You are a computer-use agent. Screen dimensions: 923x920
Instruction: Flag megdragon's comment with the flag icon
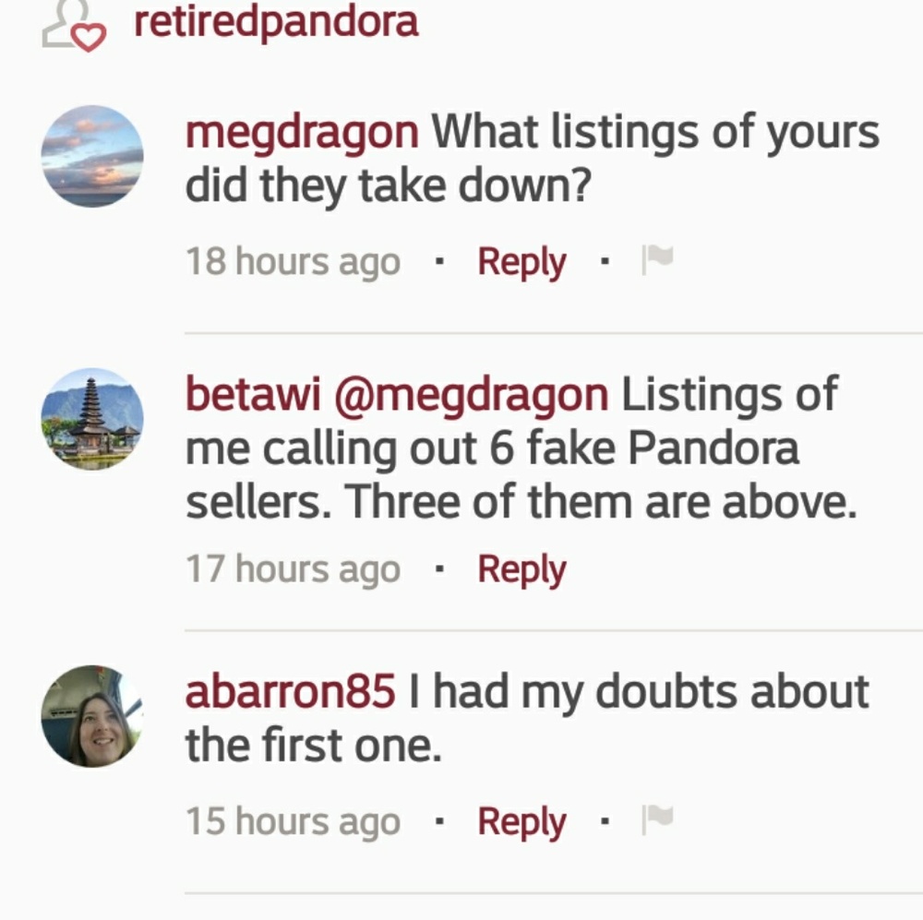pyautogui.click(x=657, y=261)
